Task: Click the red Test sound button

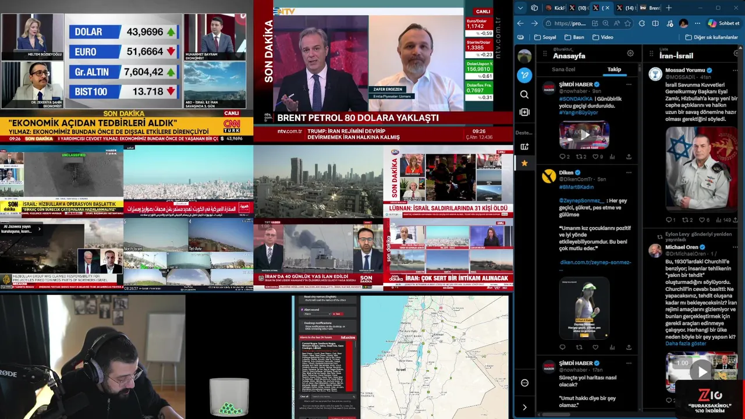Action: [x=337, y=314]
